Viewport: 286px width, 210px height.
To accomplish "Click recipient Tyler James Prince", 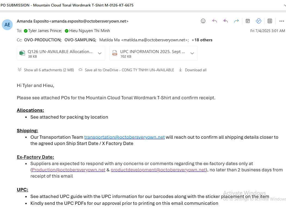I will (45, 31).
